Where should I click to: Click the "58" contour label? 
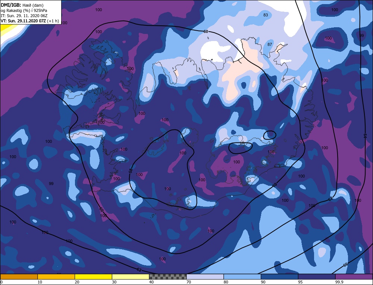coord(131,170)
